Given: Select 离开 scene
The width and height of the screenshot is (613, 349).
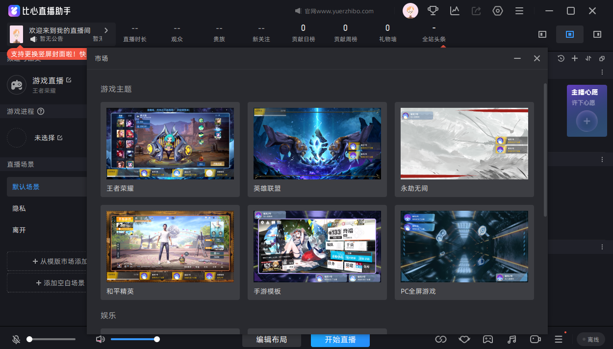Looking at the screenshot, I should click(47, 230).
